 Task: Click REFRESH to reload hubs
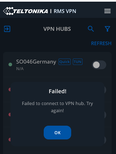click(x=101, y=43)
